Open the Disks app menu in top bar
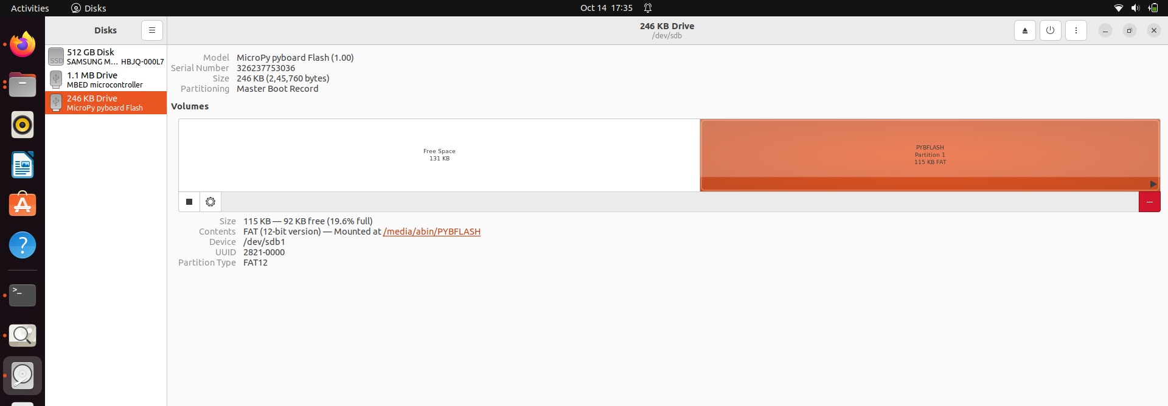Screen dimensions: 1168x406 point(89,8)
